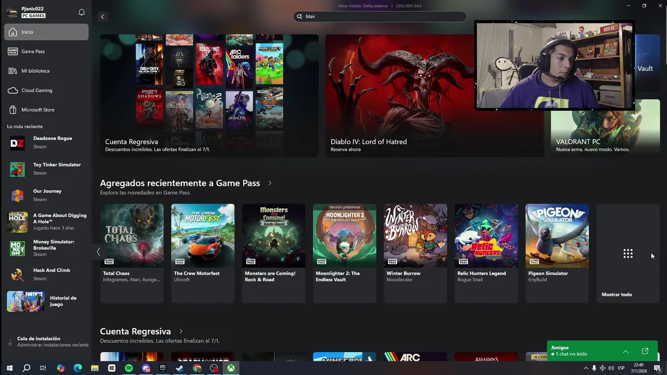Viewport: 667px width, 375px height.
Task: Open Mi biblioteca in the sidebar
Action: [x=46, y=71]
